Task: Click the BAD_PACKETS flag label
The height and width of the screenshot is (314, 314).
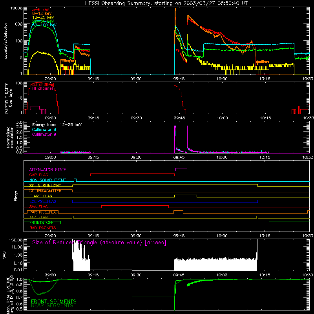Action: click(43, 228)
